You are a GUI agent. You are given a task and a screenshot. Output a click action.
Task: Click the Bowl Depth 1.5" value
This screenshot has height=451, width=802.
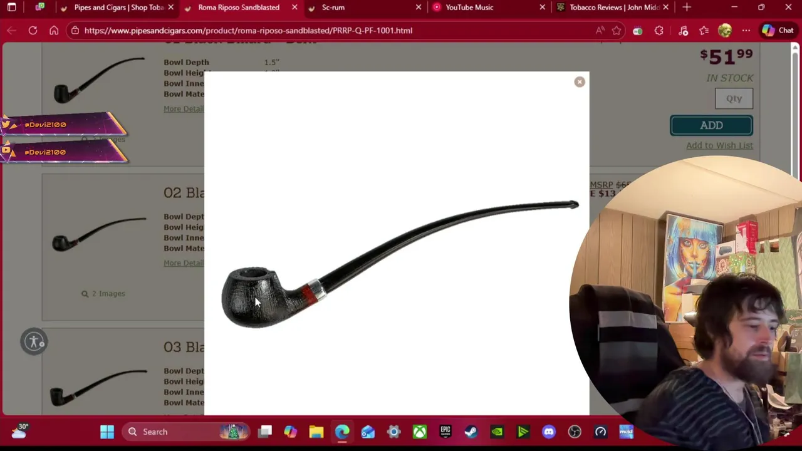pyautogui.click(x=271, y=62)
